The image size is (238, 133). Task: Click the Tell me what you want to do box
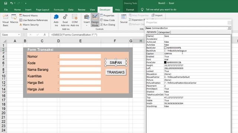[x=161, y=10]
